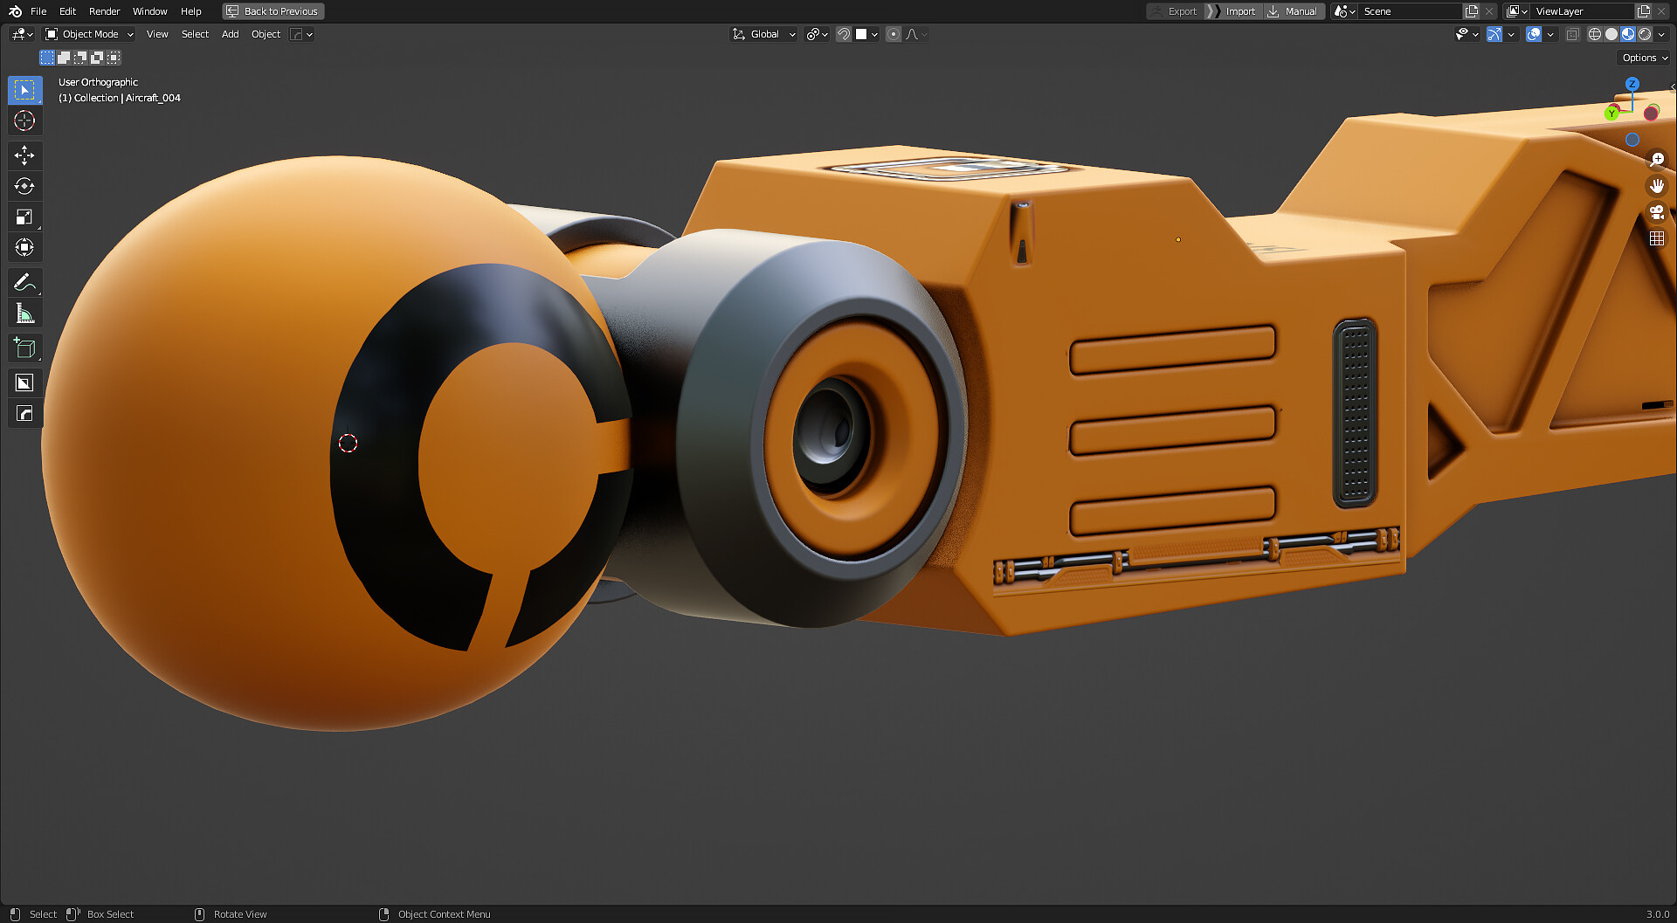Click the zoom magnifier in the viewport sidebar
Screen dimensions: 1677x923
point(1657,160)
